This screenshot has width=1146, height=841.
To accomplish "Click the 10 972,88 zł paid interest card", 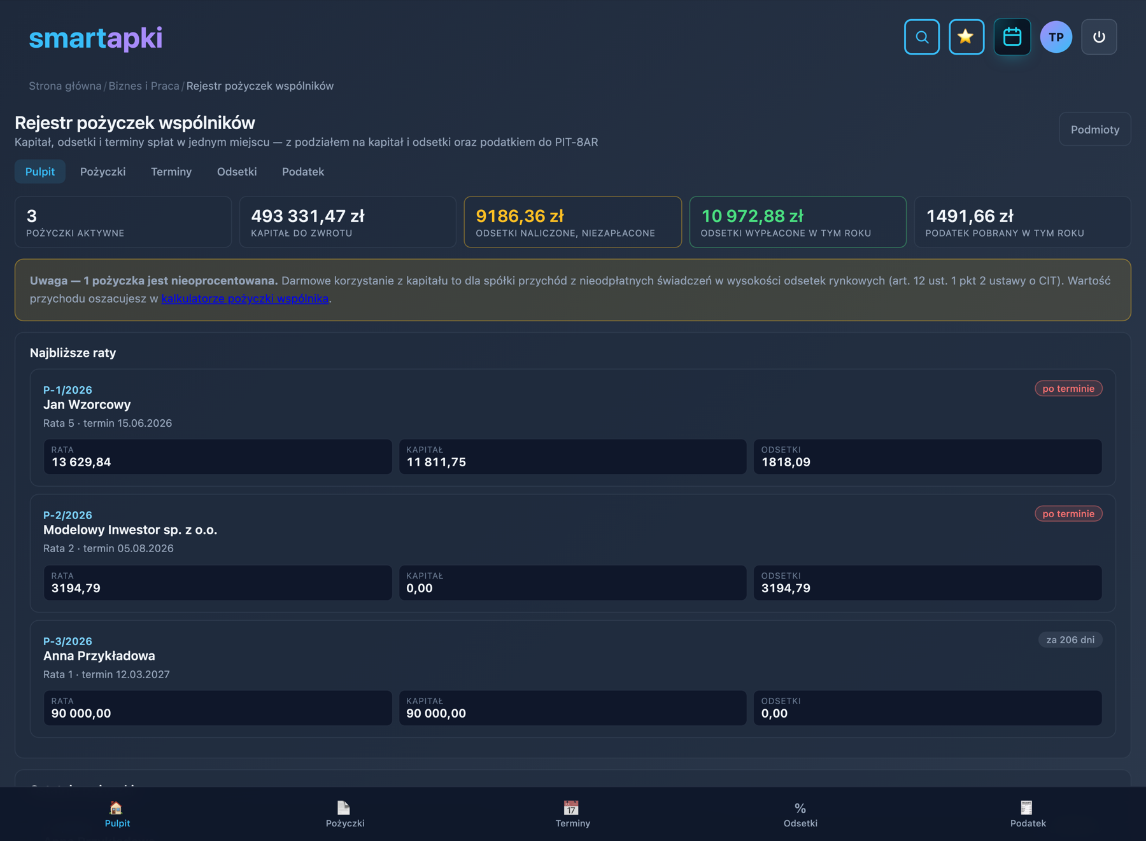I will coord(798,222).
